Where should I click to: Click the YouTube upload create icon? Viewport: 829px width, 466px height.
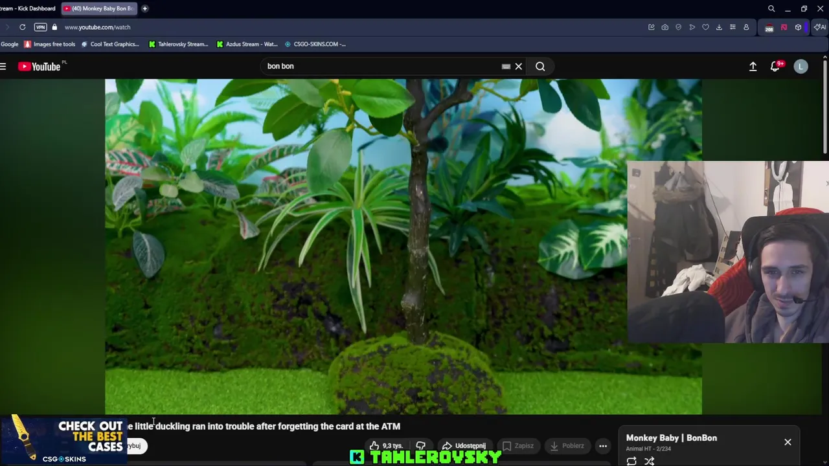pos(753,66)
